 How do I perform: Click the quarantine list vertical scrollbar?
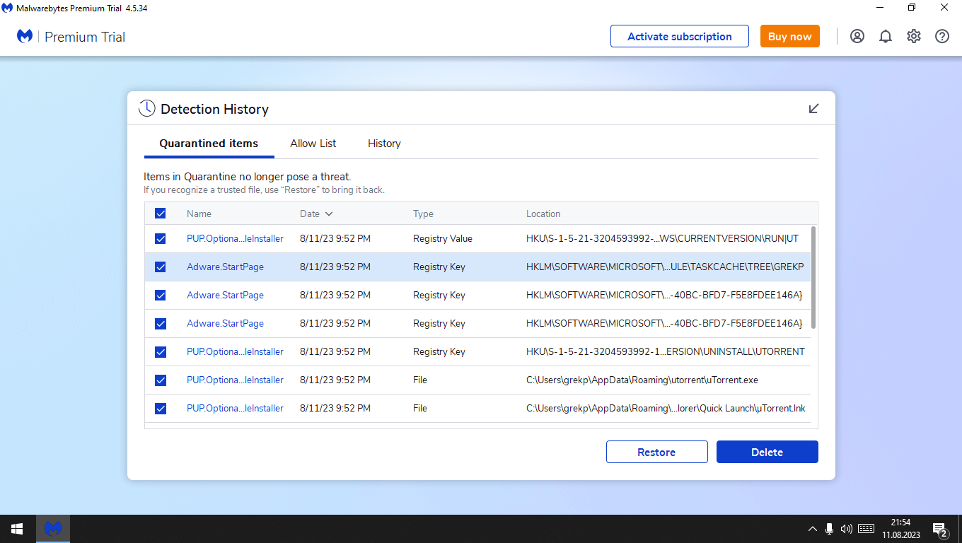(813, 277)
